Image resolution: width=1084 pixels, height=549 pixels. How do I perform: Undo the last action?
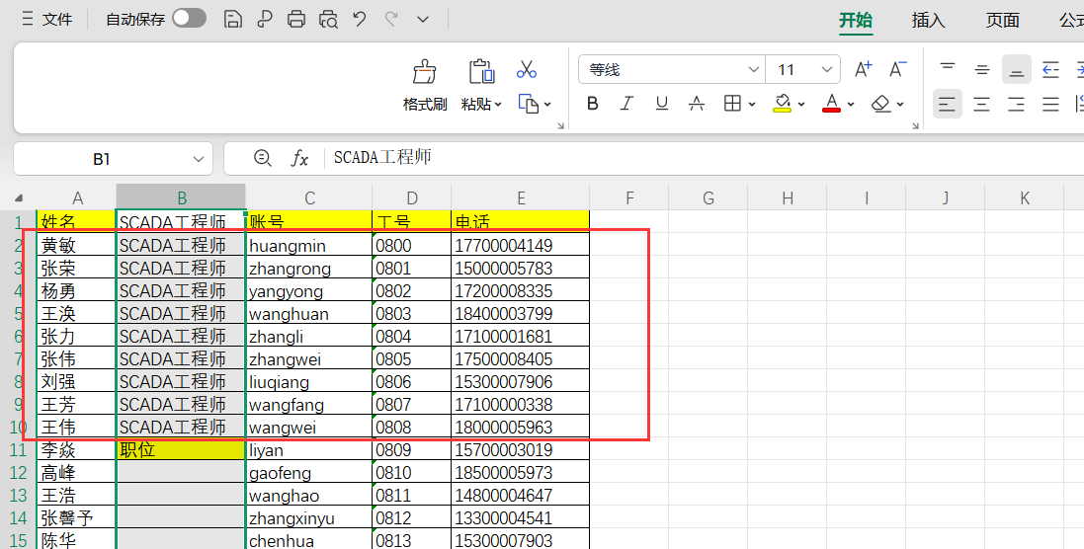pos(360,19)
